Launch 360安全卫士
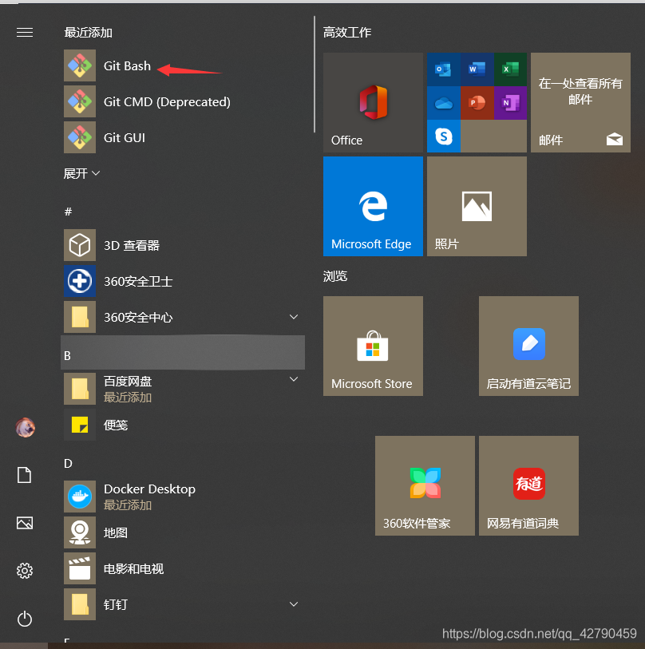 (x=184, y=281)
